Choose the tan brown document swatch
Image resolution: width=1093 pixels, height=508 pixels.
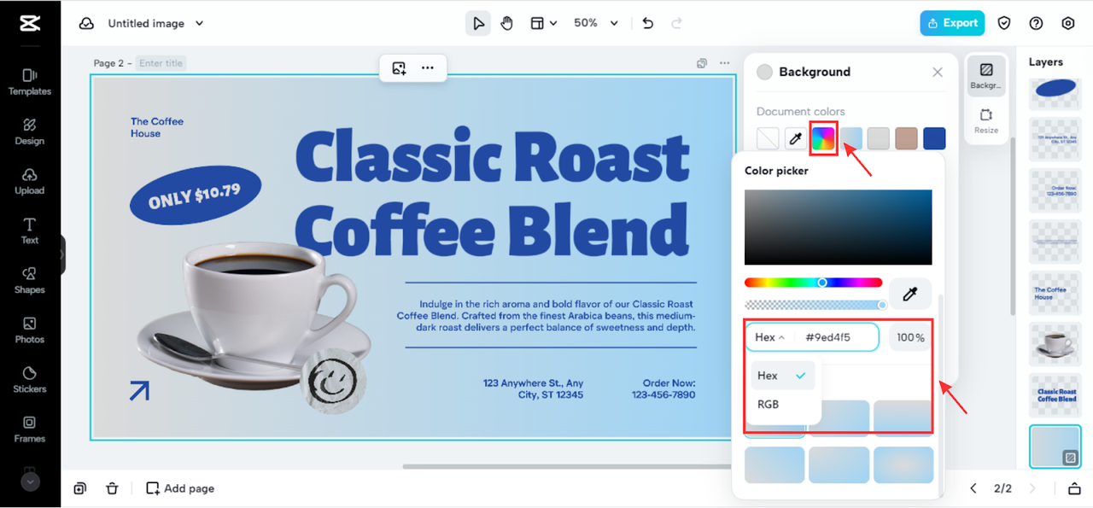click(x=907, y=138)
